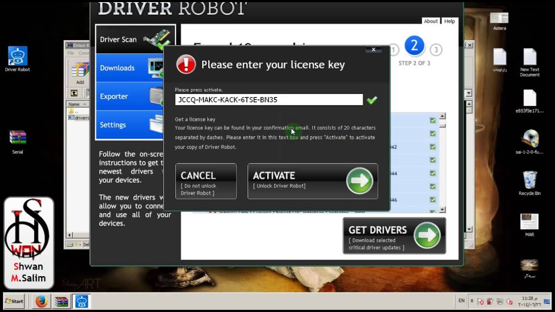Select the '..' parent folder in WinRAR
555x312 pixels.
click(73, 111)
